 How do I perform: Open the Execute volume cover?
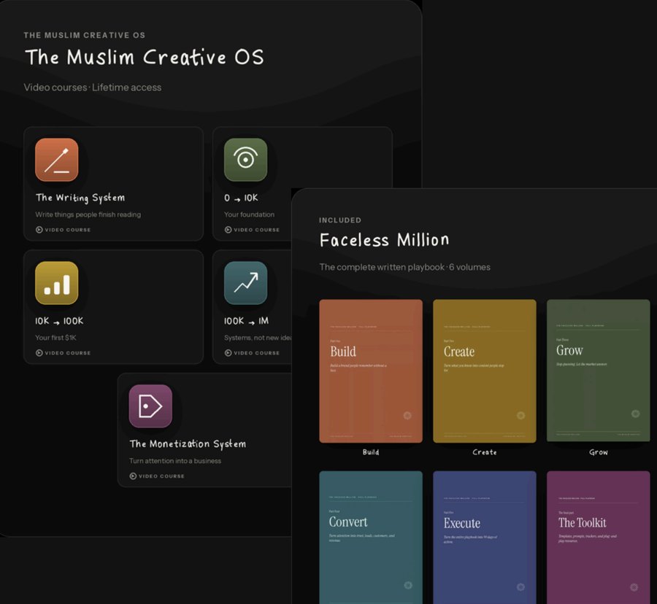coord(485,538)
